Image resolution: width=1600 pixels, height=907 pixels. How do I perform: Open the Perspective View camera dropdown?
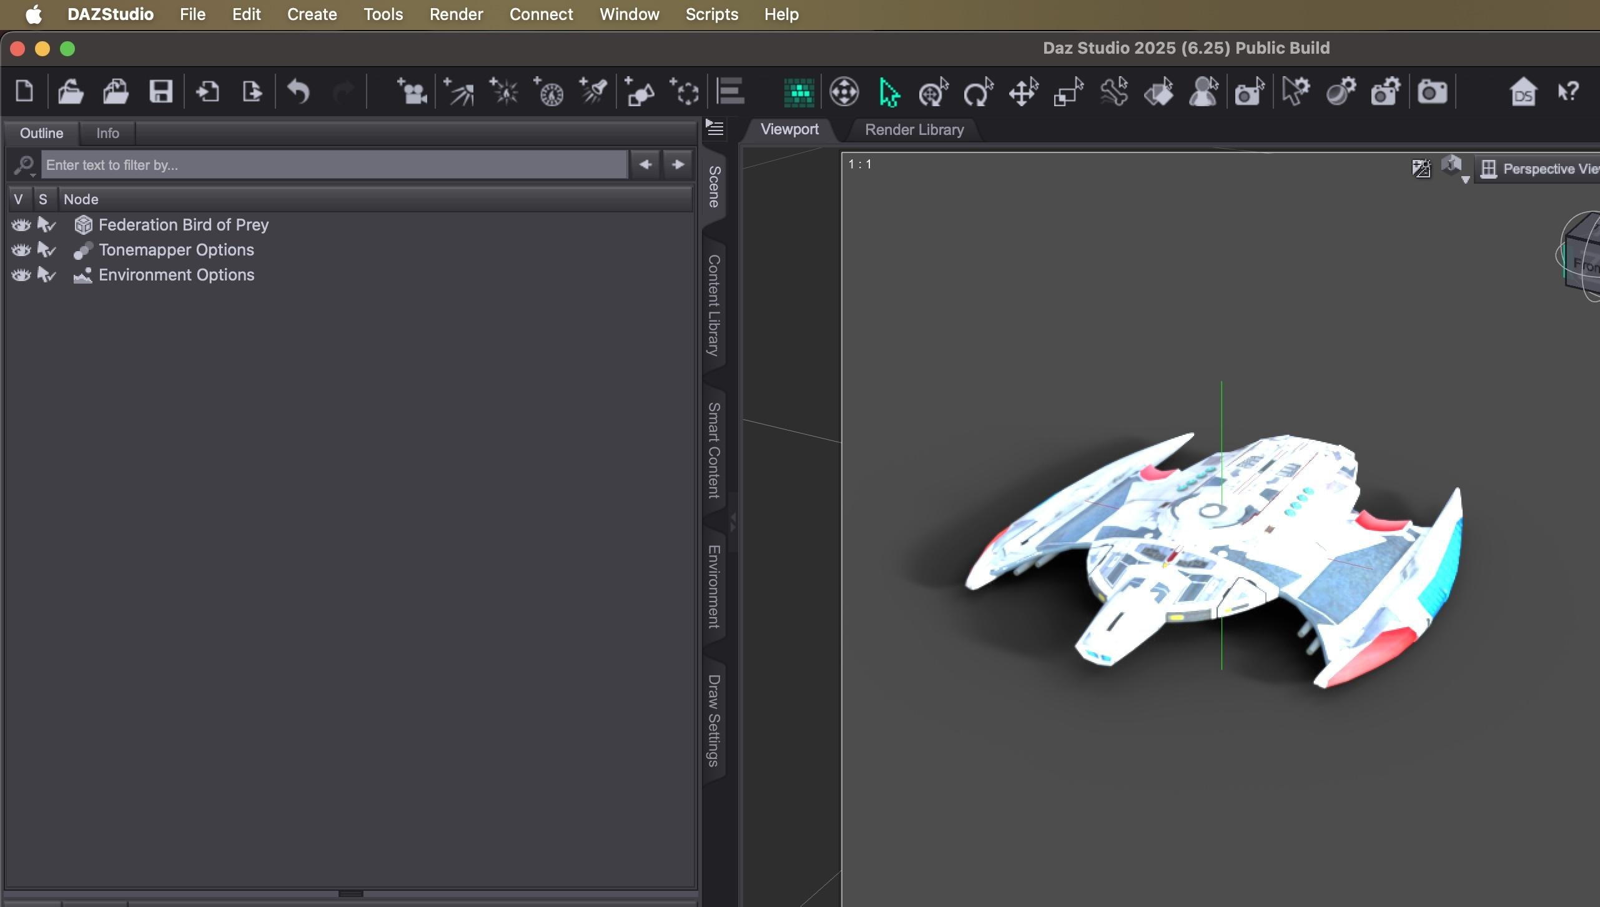pos(1539,169)
